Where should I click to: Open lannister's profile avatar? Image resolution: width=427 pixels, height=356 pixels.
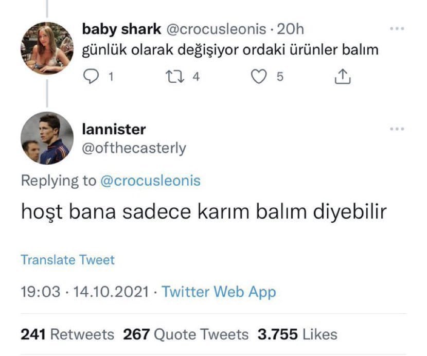(x=47, y=138)
